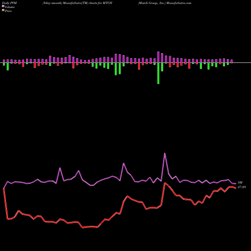The width and height of the screenshot is (251, 251).
Task: Select the Price legend label
Action: coord(8,11)
